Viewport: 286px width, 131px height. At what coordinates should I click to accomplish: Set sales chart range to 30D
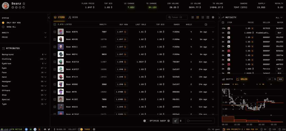click(x=280, y=79)
